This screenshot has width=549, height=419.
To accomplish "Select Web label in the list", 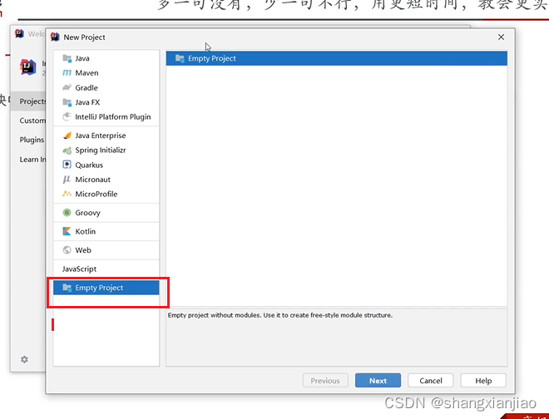I will (83, 250).
